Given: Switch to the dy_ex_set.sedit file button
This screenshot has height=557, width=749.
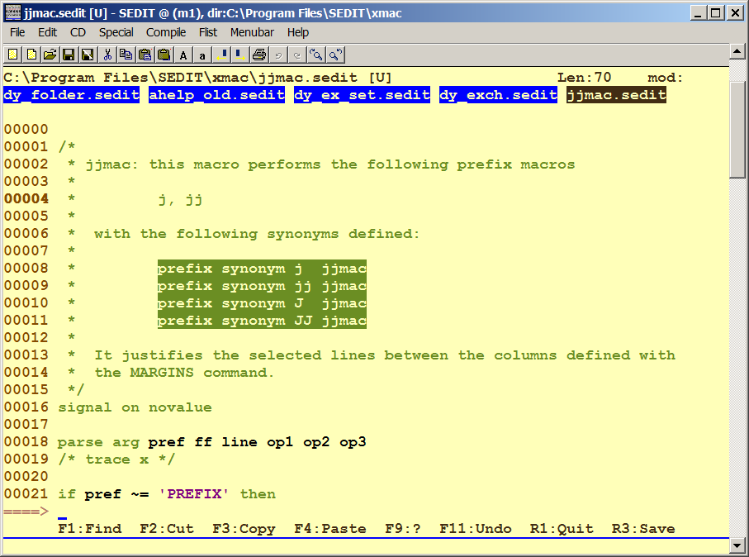Looking at the screenshot, I should 362,95.
